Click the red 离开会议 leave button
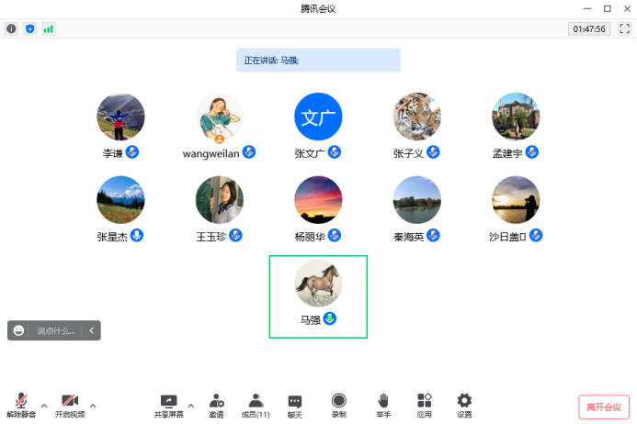 (x=604, y=407)
